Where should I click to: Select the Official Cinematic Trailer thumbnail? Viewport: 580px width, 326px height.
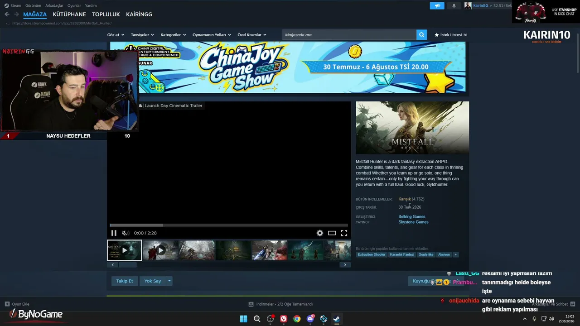125,250
